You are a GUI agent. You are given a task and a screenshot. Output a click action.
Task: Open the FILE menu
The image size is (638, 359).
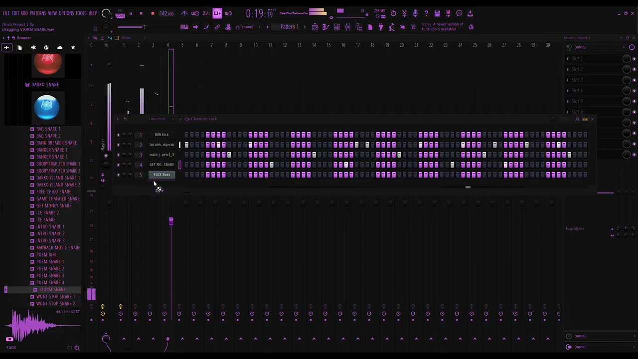point(6,13)
